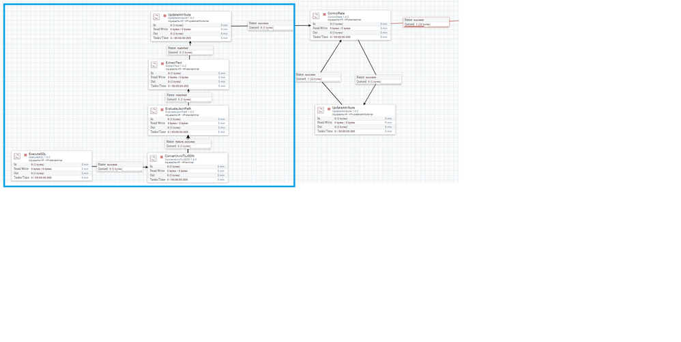Select the ConvertAvroToJSON processor icon
The height and width of the screenshot is (342, 681).
coord(154,158)
